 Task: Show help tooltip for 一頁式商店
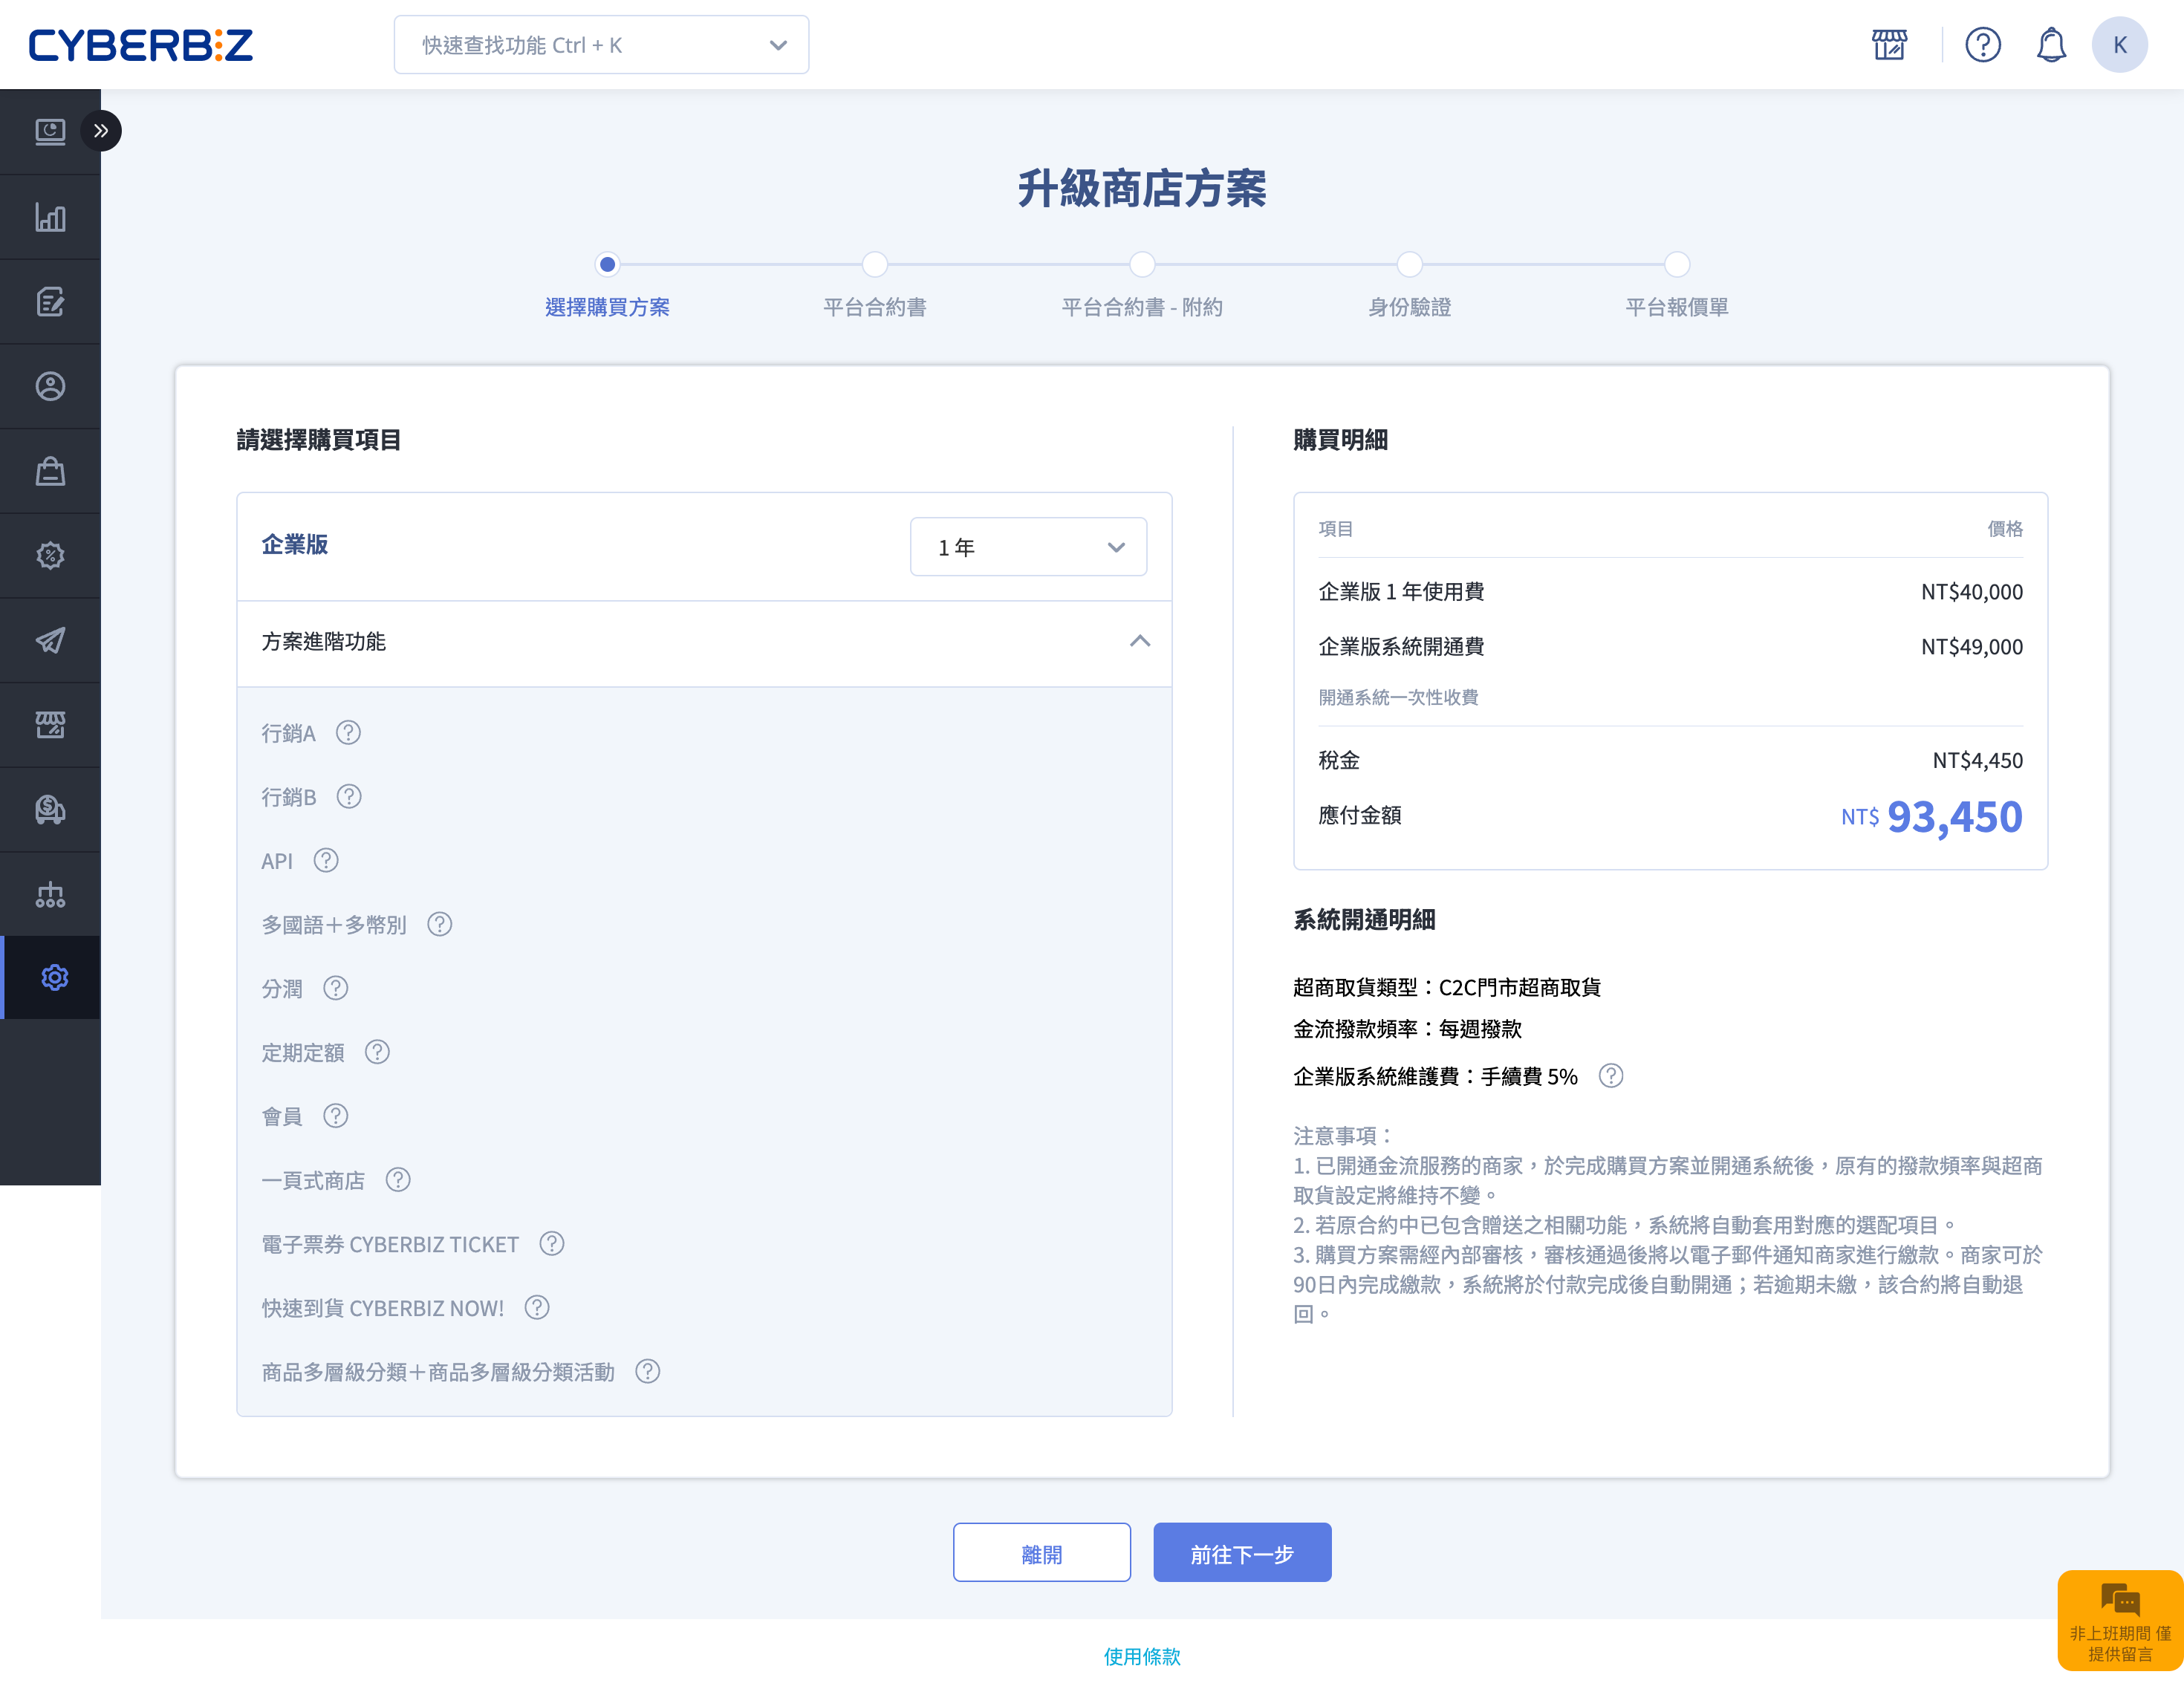point(398,1180)
